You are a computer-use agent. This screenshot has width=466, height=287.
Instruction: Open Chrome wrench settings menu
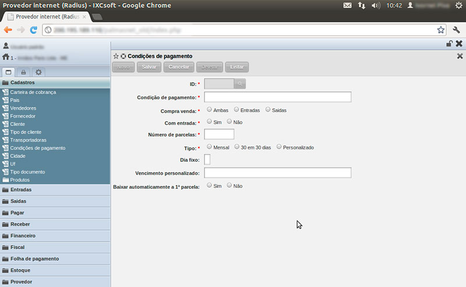coord(456,30)
